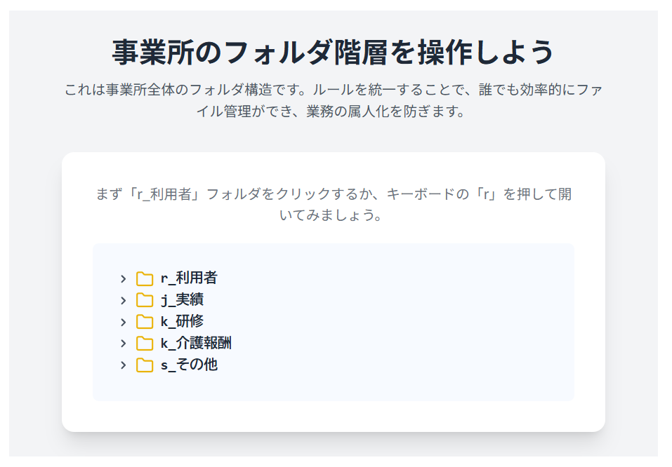Open the r_利用者 folder label
This screenshot has width=672, height=467.
coord(189,278)
